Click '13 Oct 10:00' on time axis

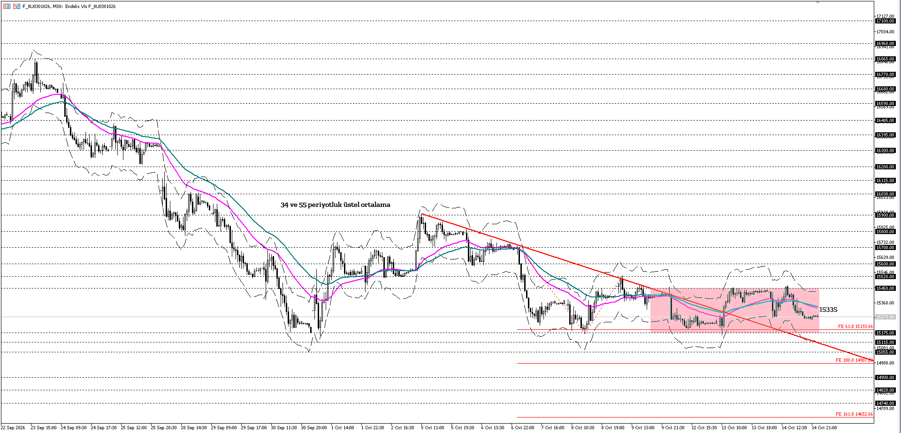point(734,428)
